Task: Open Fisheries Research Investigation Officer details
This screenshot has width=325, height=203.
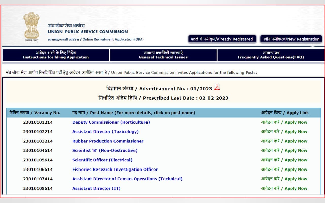Action: (115, 169)
